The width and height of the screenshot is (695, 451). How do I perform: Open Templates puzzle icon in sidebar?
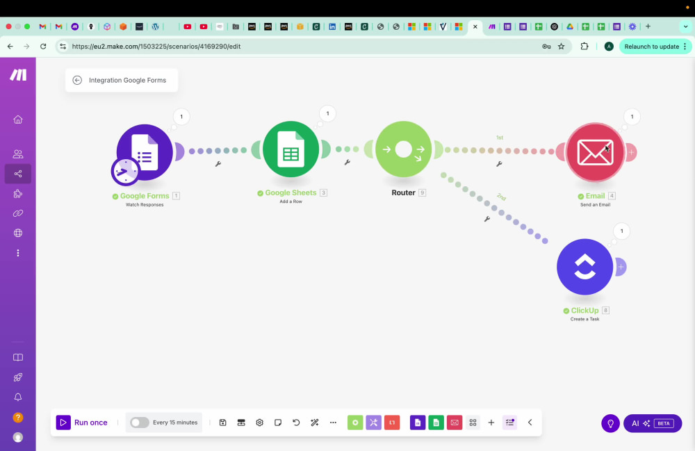(18, 194)
